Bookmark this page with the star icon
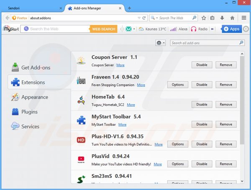Screen dimensions: 251x190 coord(204,18)
